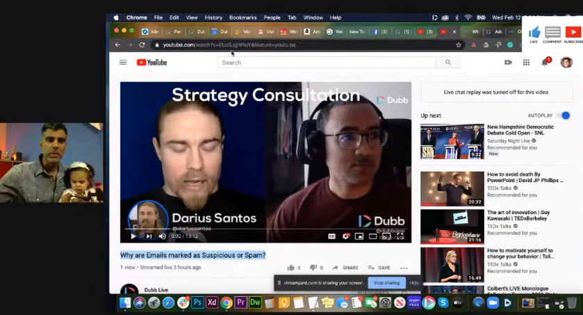Visit the Dubb Live channel

pyautogui.click(x=156, y=290)
